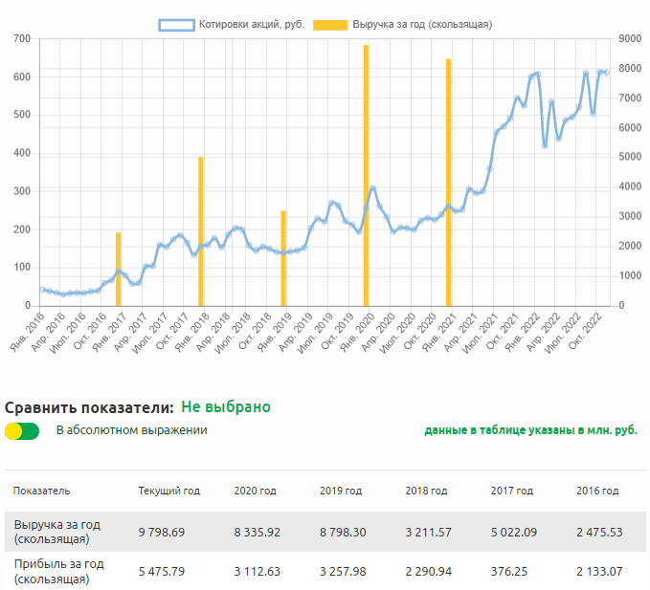Click the "2020 год" column header
This screenshot has width=650, height=590.
coord(255,491)
